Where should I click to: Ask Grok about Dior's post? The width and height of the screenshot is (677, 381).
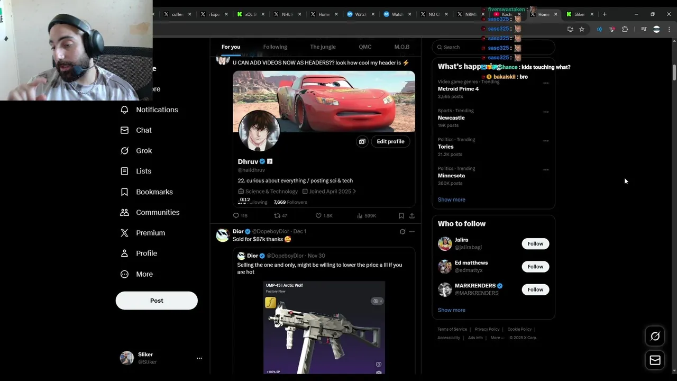point(402,231)
